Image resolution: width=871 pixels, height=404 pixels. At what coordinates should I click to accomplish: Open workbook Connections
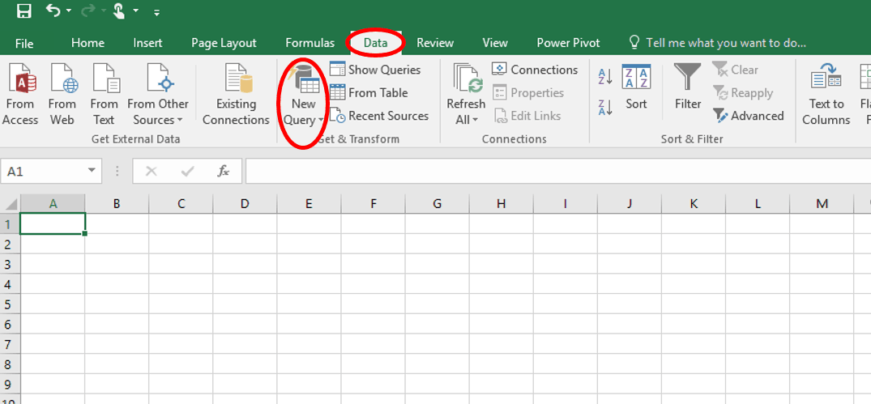pyautogui.click(x=536, y=70)
